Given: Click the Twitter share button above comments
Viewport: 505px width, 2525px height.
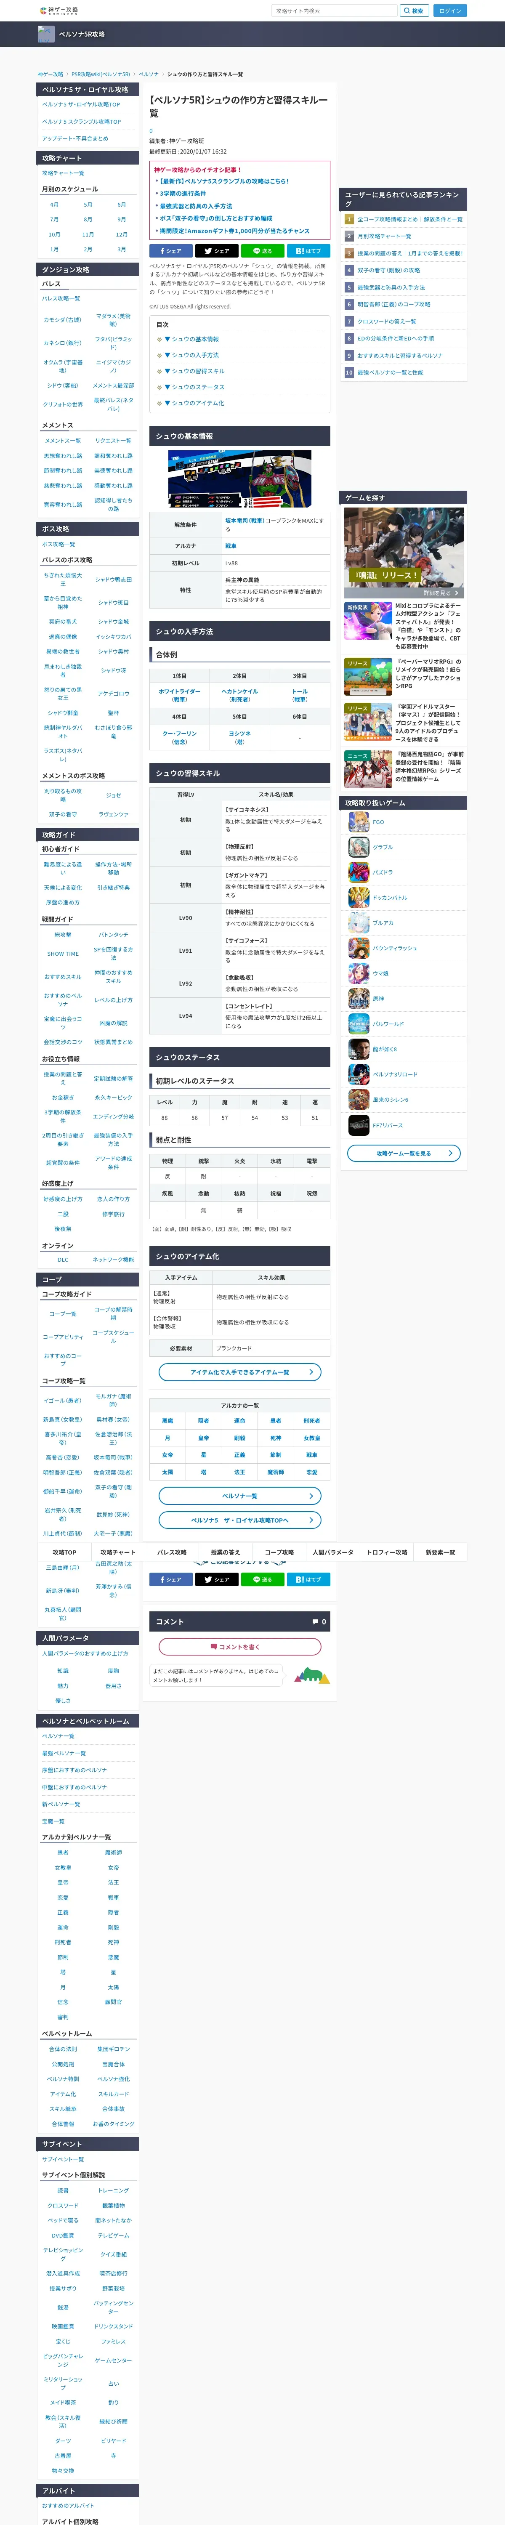Looking at the screenshot, I should 217,1579.
